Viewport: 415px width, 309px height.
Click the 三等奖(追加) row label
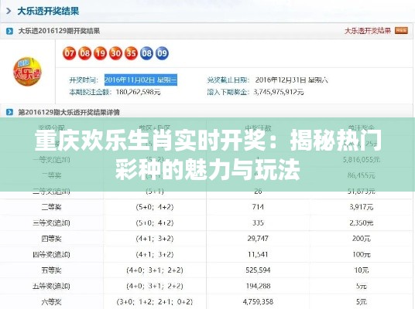tap(51, 222)
